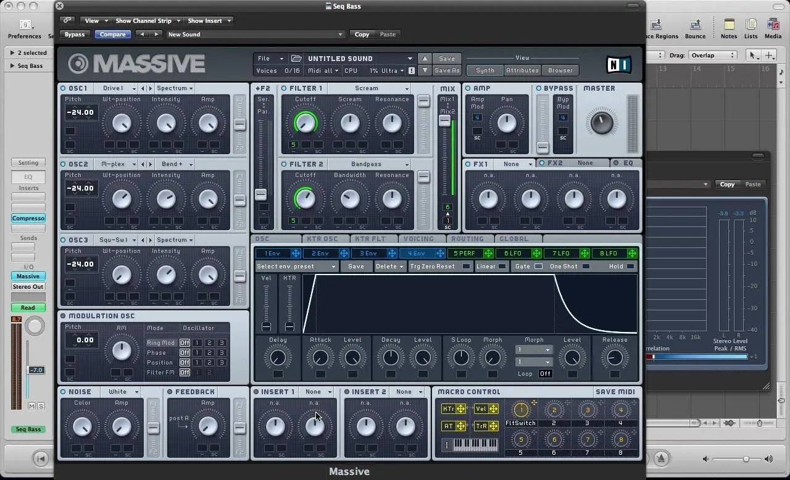Open Select env. preset dropdown

297,267
